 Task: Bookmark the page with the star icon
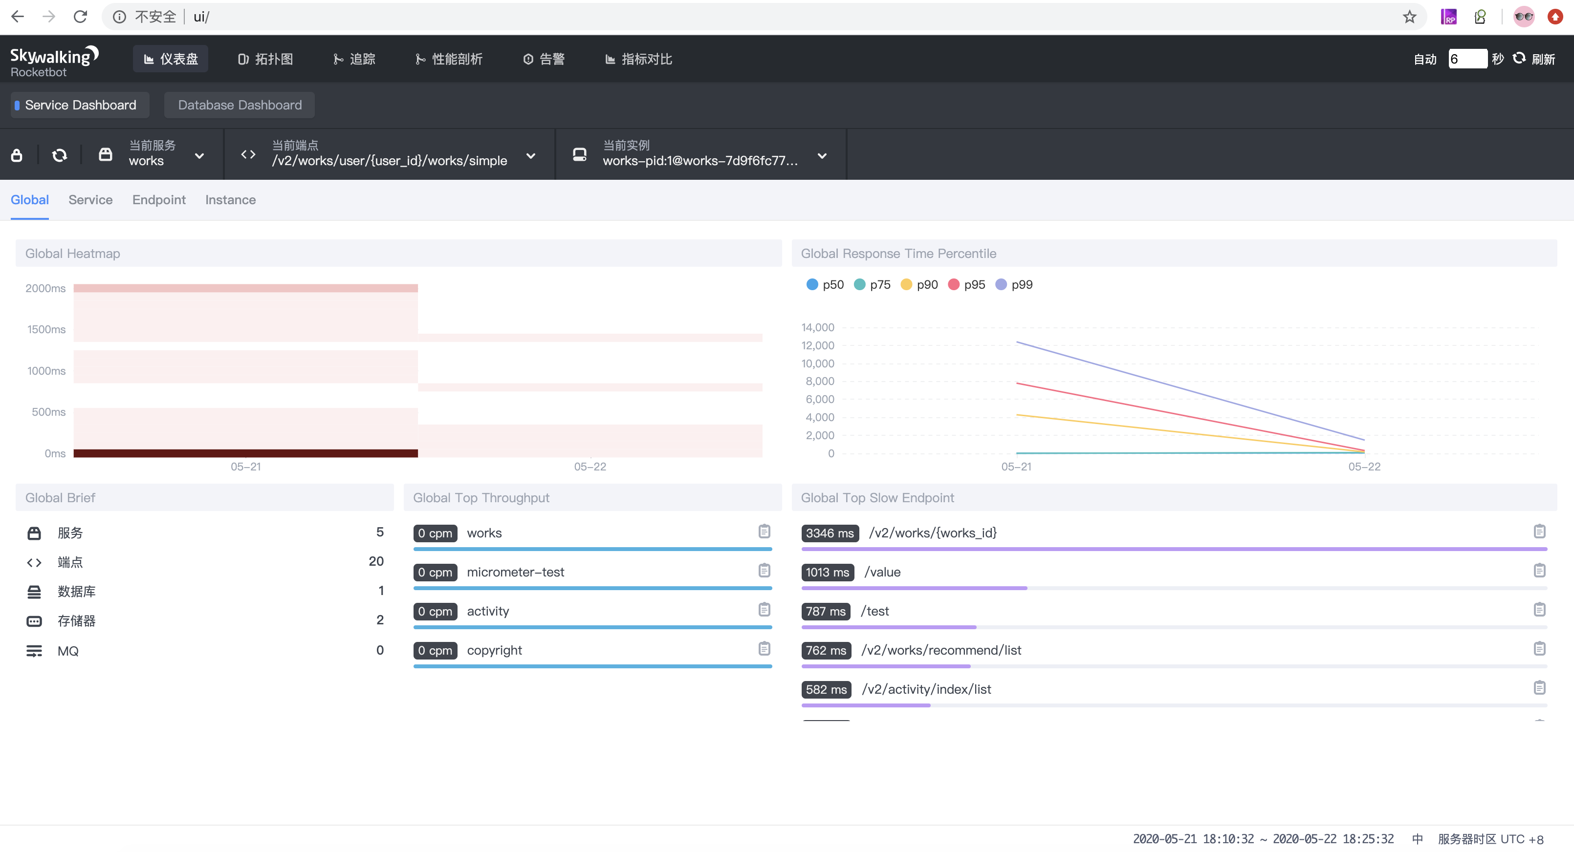click(1409, 17)
